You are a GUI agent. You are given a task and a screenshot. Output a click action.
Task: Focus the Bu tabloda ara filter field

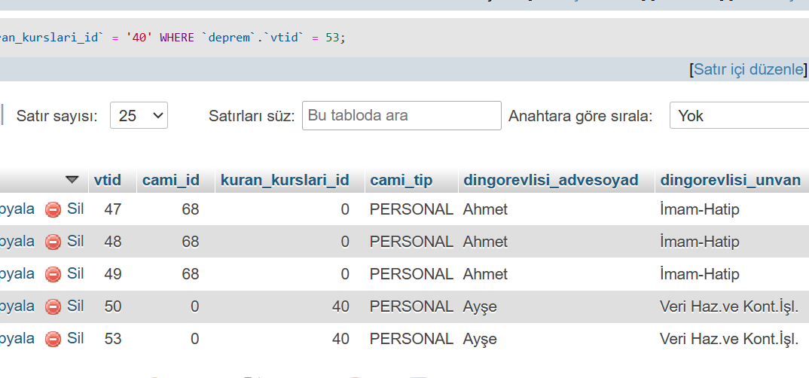(401, 115)
